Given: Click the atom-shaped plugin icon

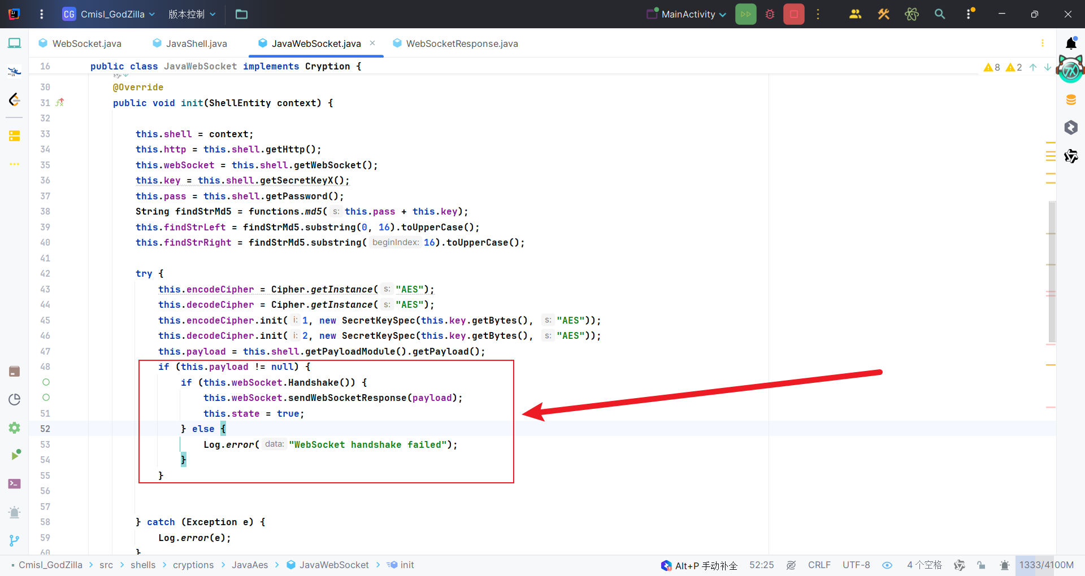Looking at the screenshot, I should 912,14.
